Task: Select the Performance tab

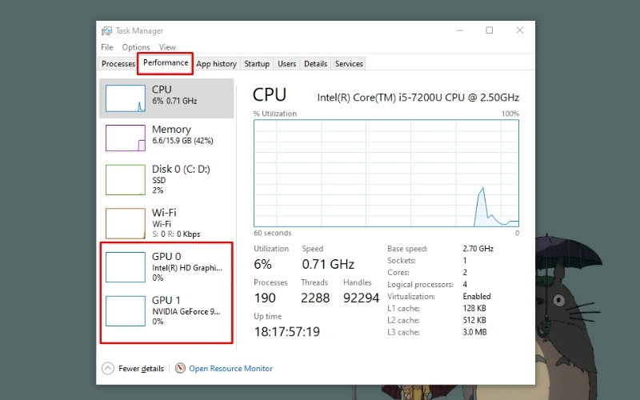Action: point(166,63)
